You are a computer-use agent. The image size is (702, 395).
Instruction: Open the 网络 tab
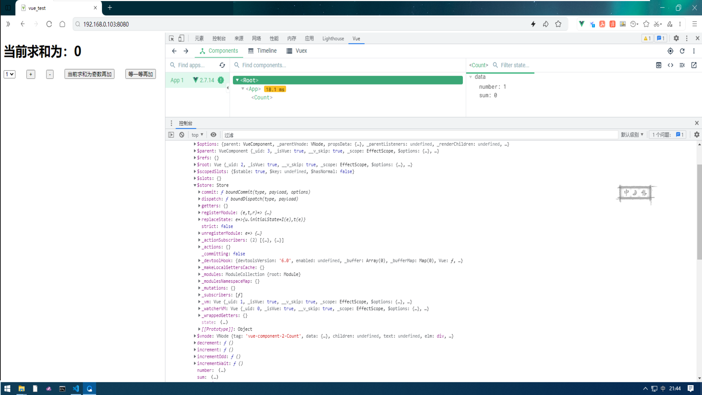pyautogui.click(x=256, y=38)
